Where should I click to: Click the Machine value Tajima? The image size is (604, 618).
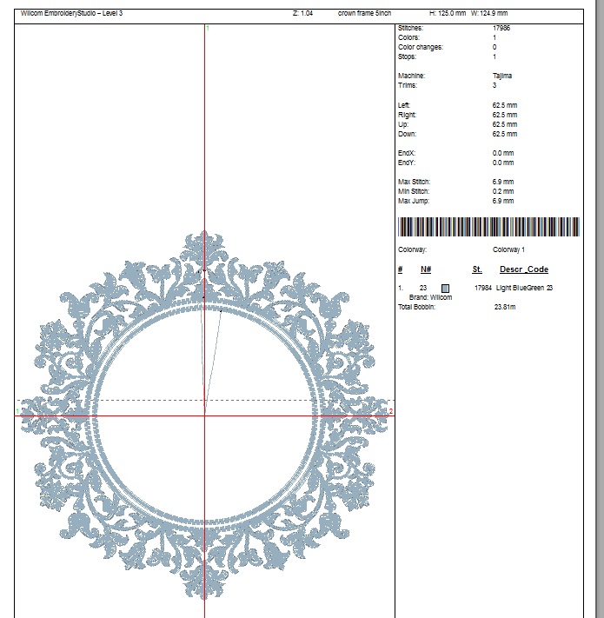pyautogui.click(x=502, y=76)
